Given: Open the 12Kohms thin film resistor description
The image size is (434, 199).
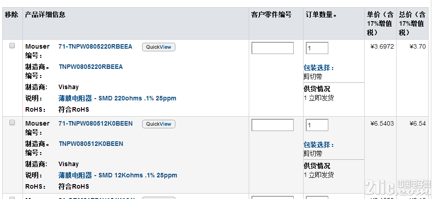Looking at the screenshot, I should (118, 176).
